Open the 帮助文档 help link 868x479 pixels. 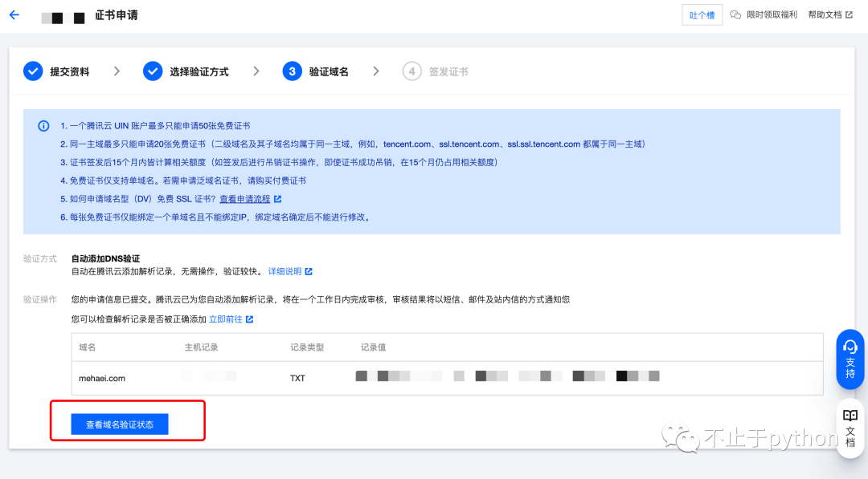[825, 15]
